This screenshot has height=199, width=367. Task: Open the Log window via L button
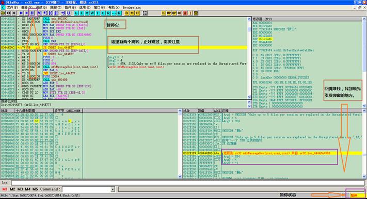pos(76,13)
